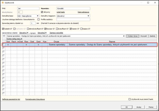159x111 pixels.
Task: Click the alarm check interval minutes field
Action: click(33, 23)
